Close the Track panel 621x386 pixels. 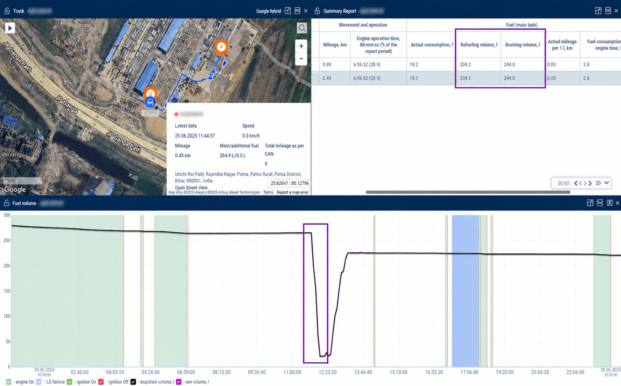click(306, 11)
